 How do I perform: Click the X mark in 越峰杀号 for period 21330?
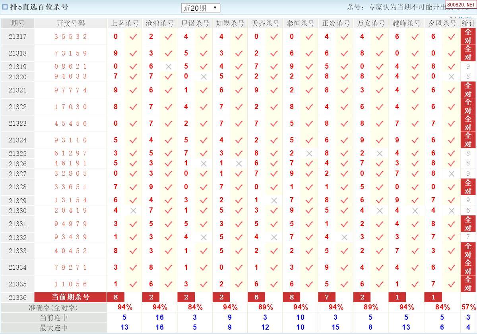point(415,211)
